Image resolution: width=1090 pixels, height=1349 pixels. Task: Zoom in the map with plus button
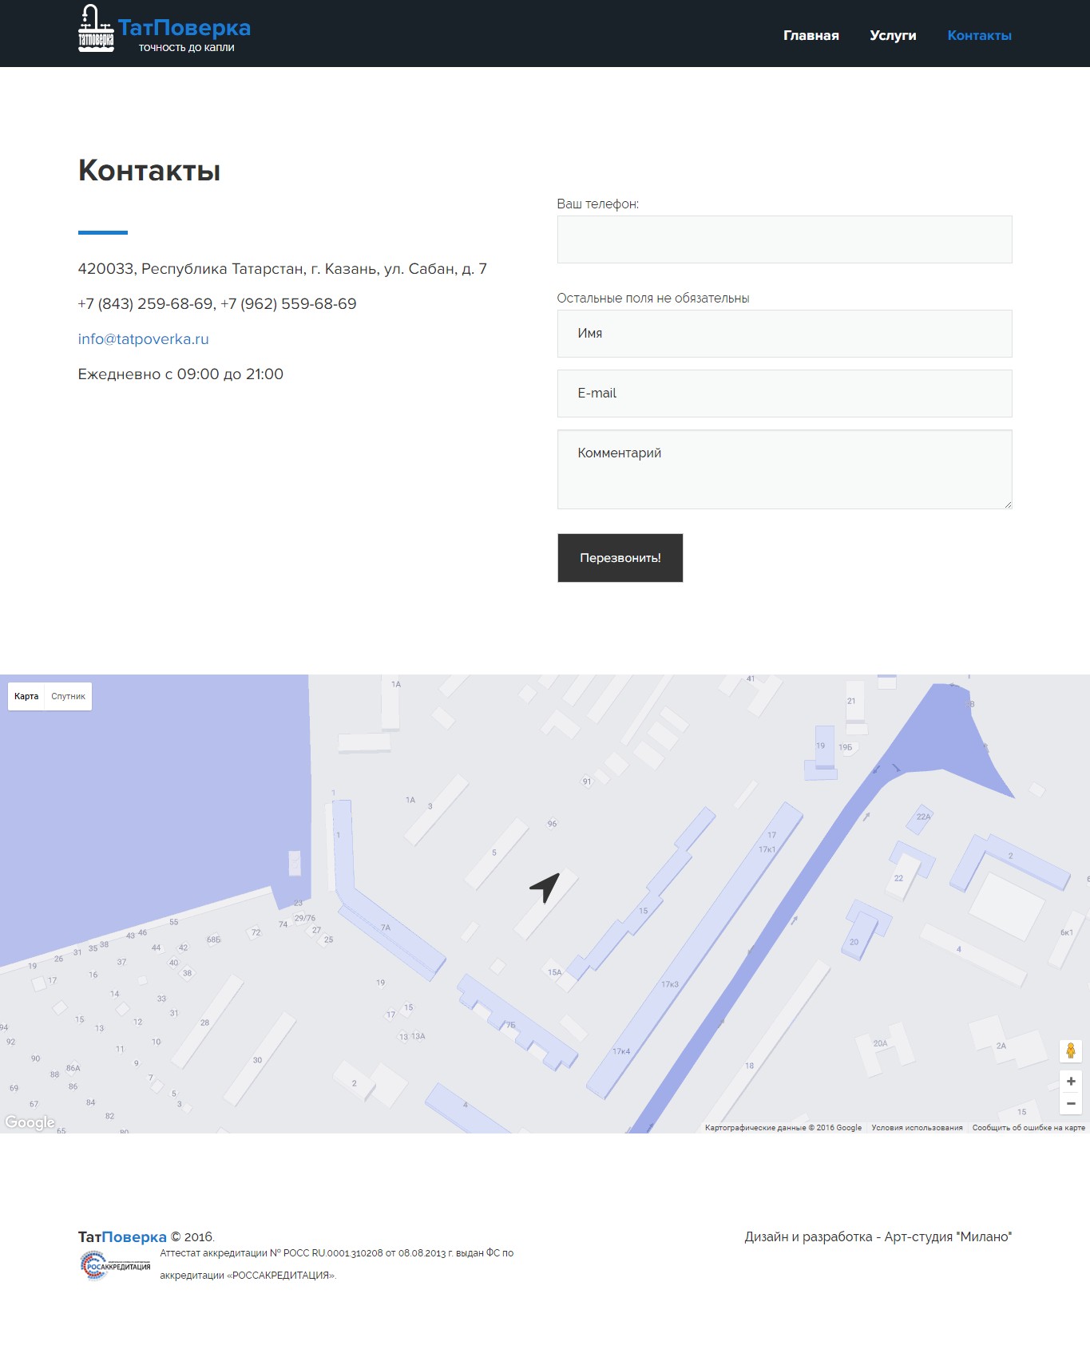tap(1070, 1082)
